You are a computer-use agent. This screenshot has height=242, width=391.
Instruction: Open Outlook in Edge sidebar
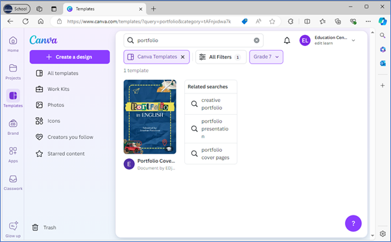click(383, 64)
